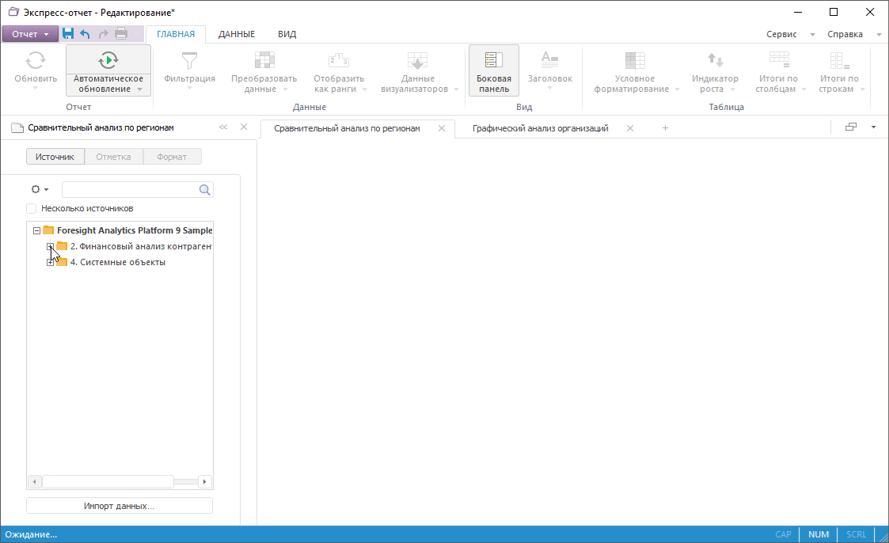Open the sheet tabs dropdown arrow at right
Viewport: 889px width, 543px height.
(x=874, y=127)
